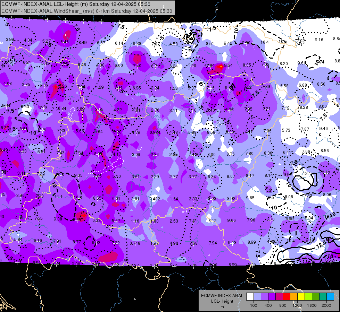Click the grid value '2.34'
340x312 pixels.
155,155
